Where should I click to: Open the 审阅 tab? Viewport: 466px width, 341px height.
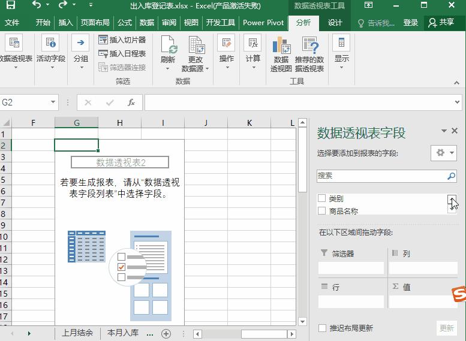169,23
